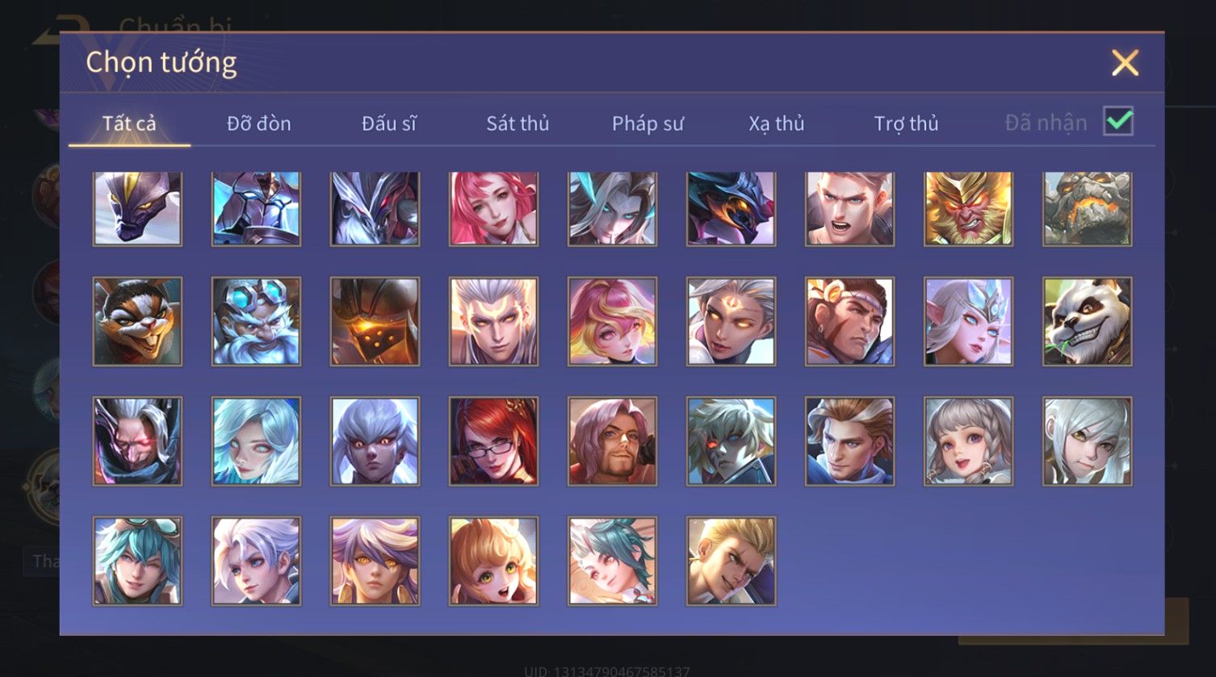Viewport: 1216px width, 677px height.
Task: Select the lava rock golem hero
Action: click(1087, 208)
